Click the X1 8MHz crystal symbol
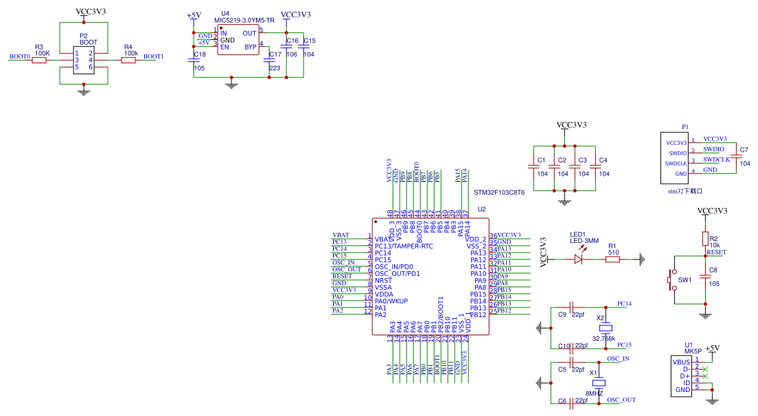Image resolution: width=758 pixels, height=416 pixels. coord(598,382)
